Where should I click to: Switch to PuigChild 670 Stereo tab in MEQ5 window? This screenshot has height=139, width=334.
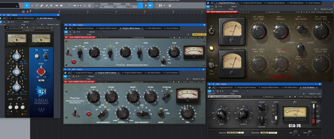(84, 28)
